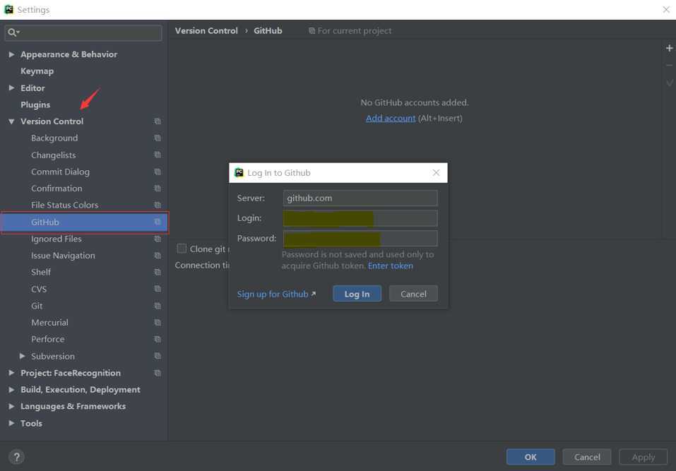Click the PyCharm icon in Settings title bar

pos(8,9)
